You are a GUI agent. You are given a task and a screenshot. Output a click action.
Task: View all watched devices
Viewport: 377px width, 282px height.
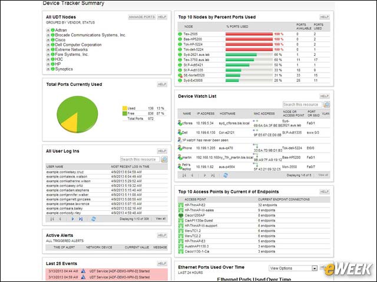pyautogui.click(x=323, y=175)
